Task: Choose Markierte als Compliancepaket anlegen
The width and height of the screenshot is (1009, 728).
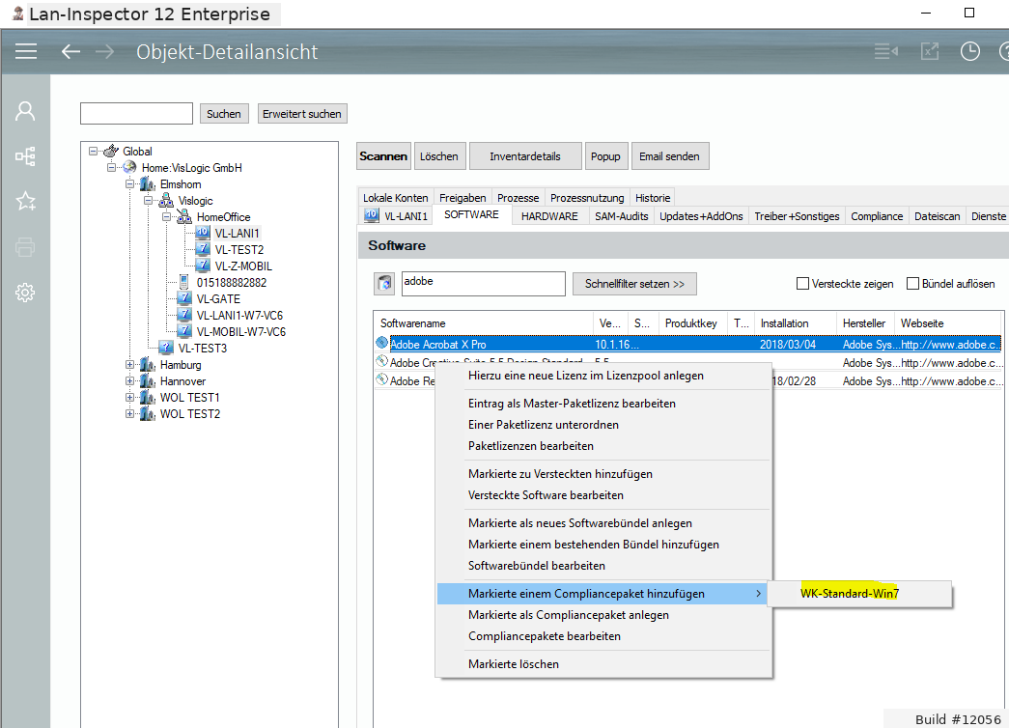Action: tap(603, 615)
